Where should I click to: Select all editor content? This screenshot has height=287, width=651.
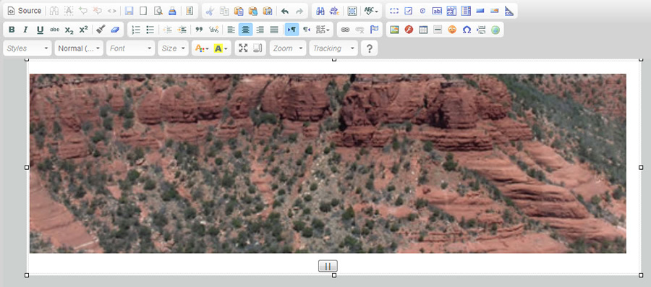point(352,11)
